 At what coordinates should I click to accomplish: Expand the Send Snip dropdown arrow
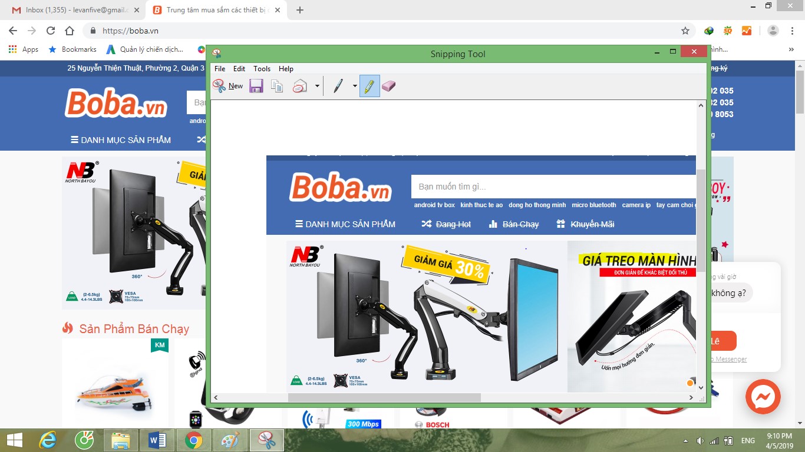317,86
